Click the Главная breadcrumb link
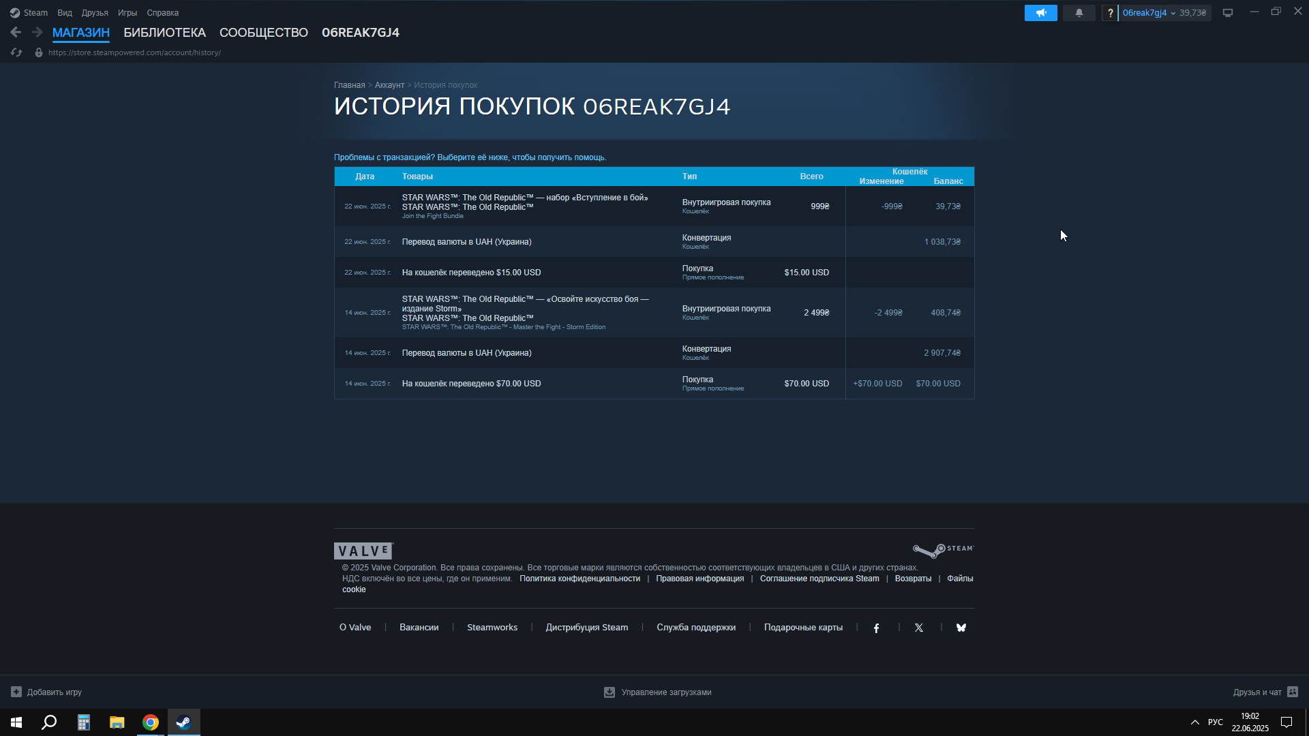1309x736 pixels. point(350,85)
